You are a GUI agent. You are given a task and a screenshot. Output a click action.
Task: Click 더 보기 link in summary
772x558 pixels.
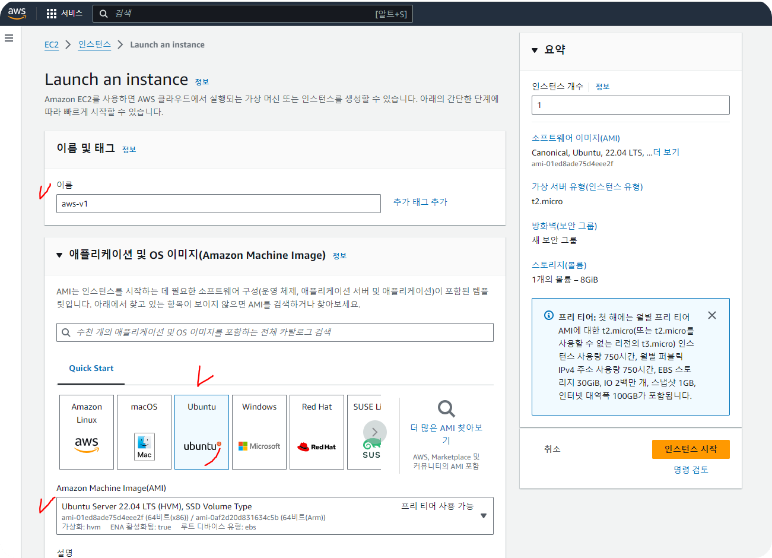[666, 153]
